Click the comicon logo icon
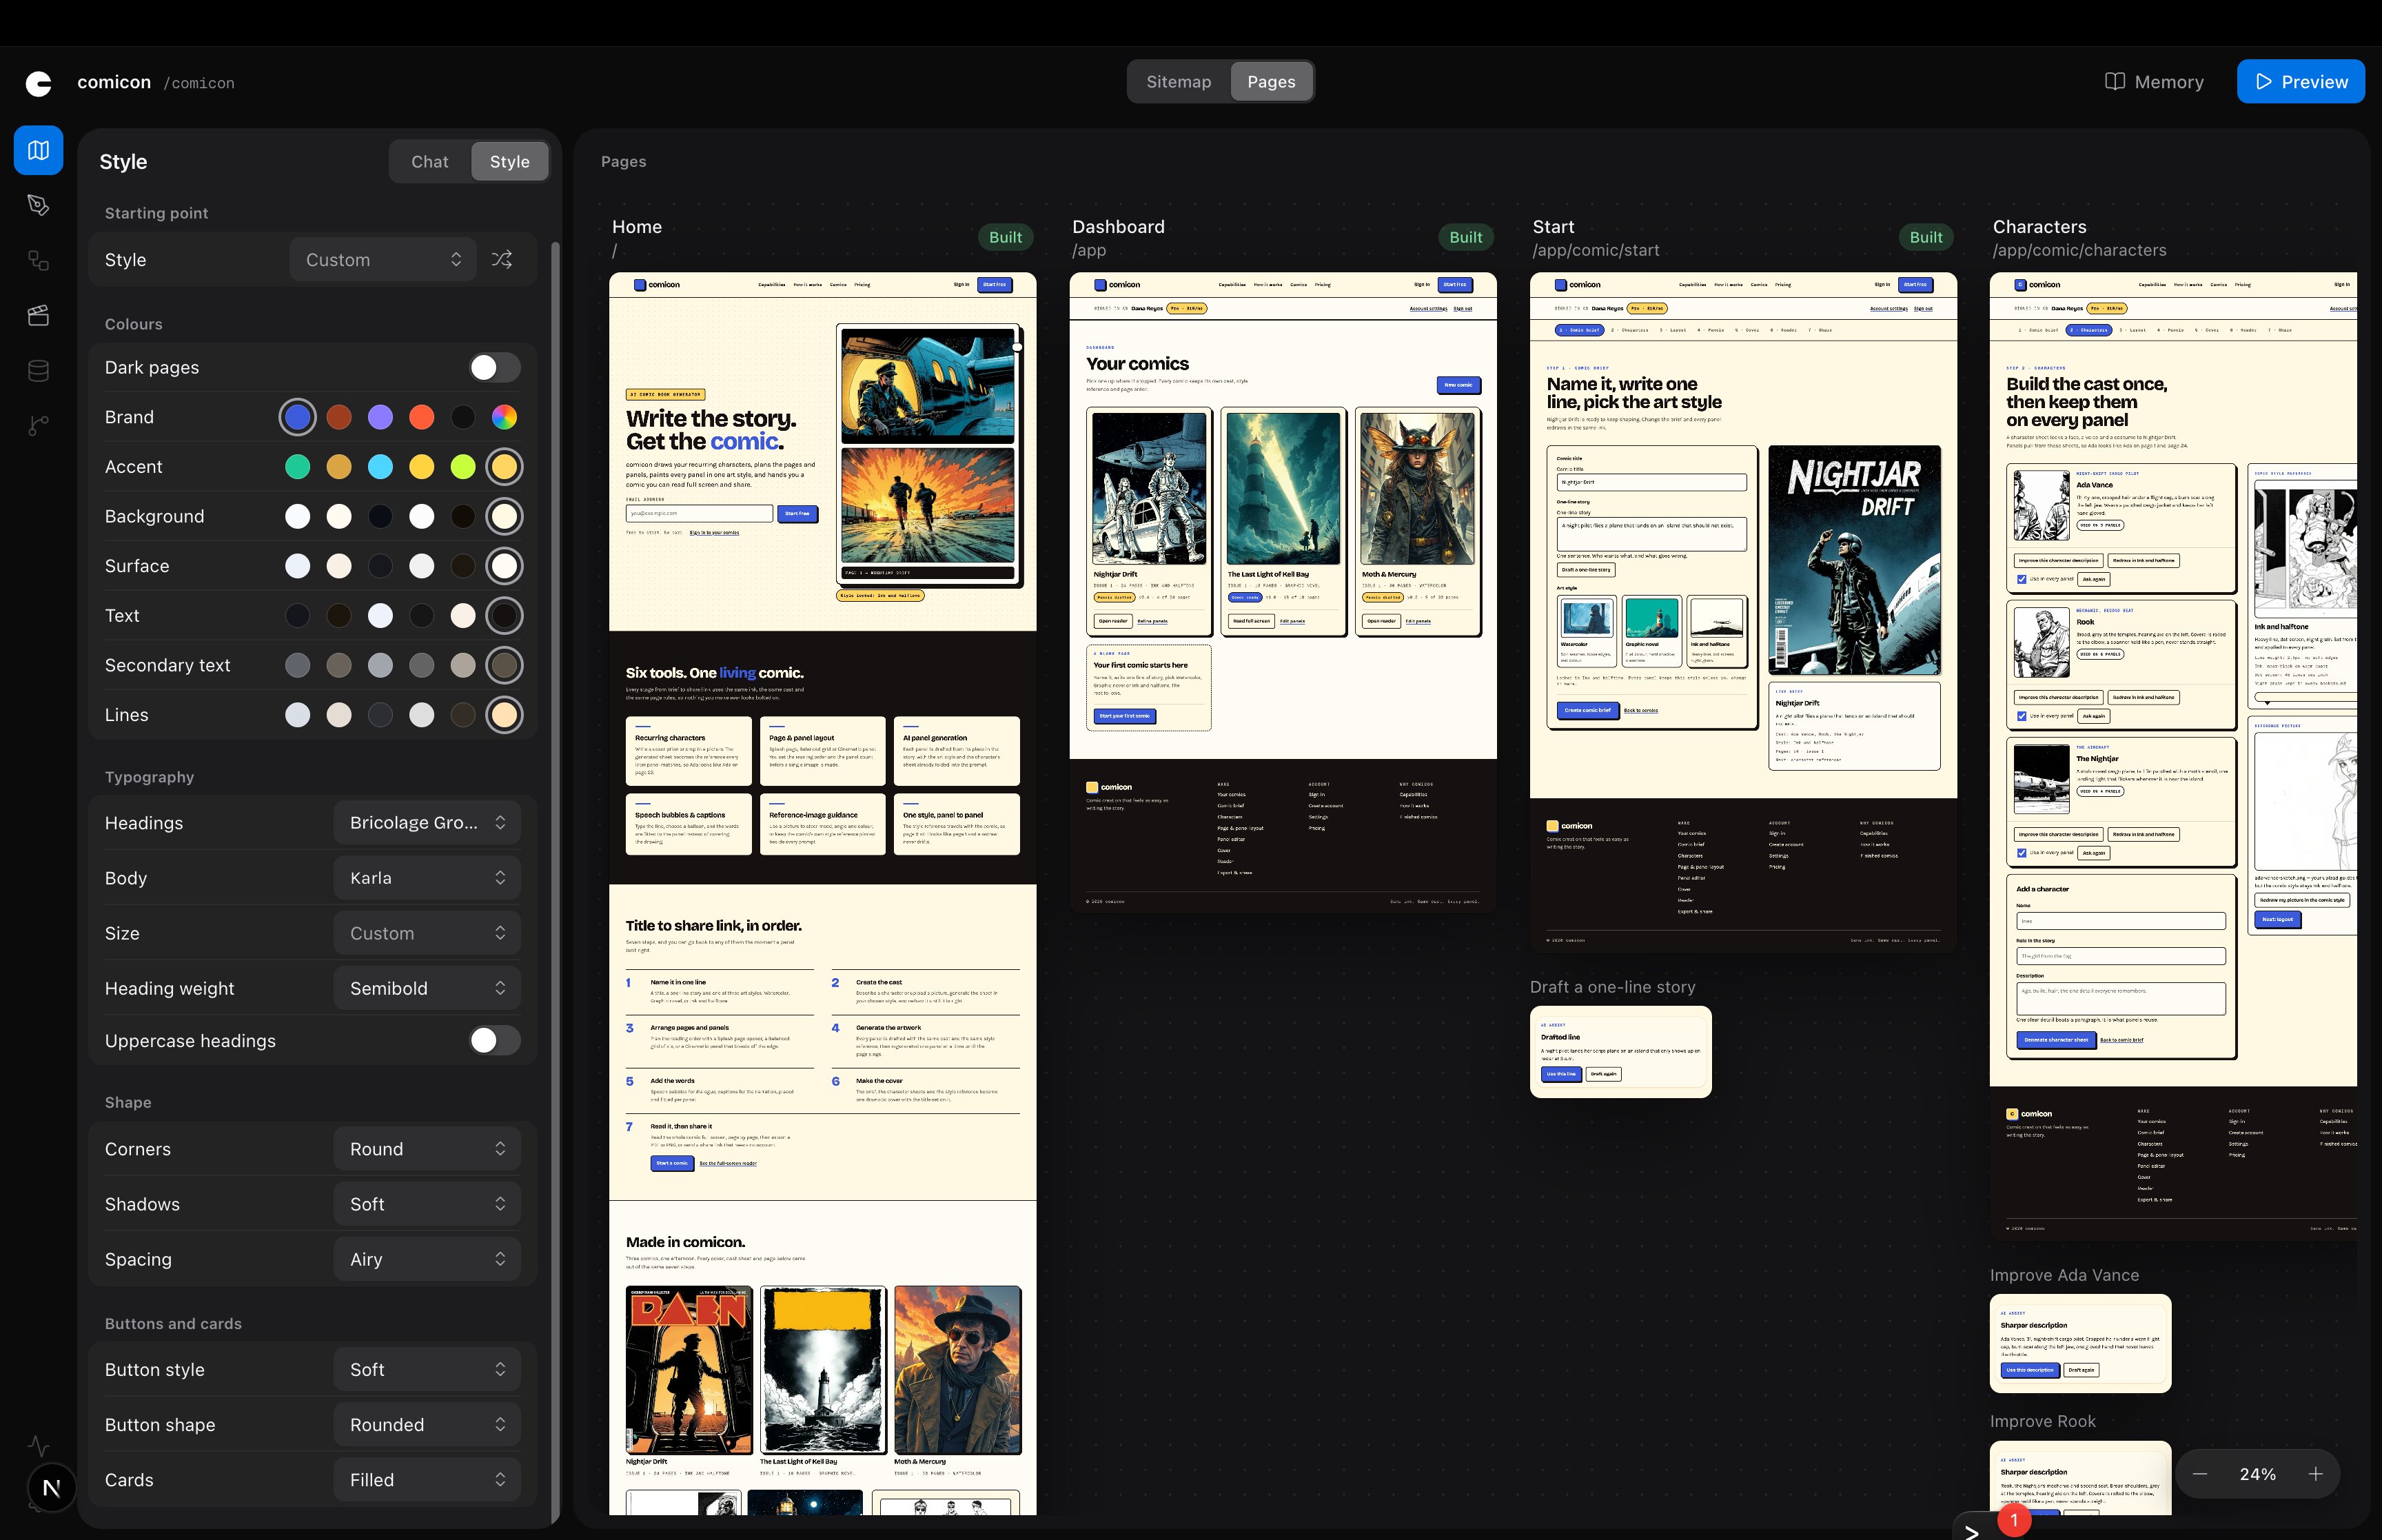 tap(38, 83)
